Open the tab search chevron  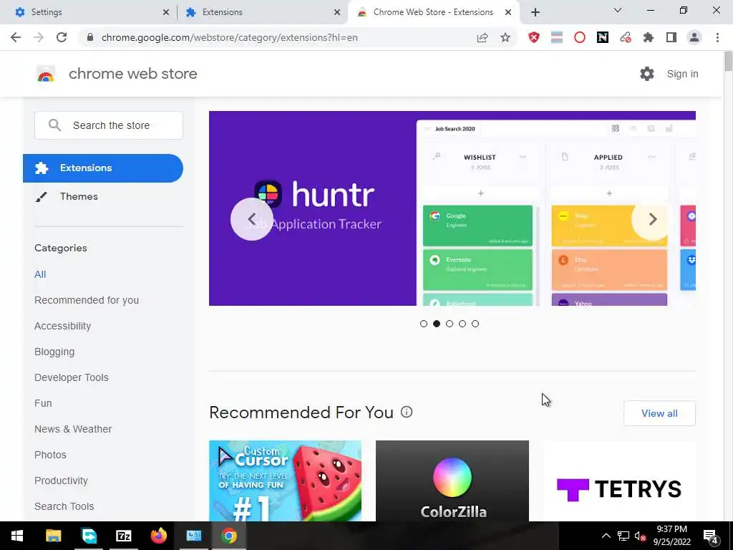tap(618, 10)
